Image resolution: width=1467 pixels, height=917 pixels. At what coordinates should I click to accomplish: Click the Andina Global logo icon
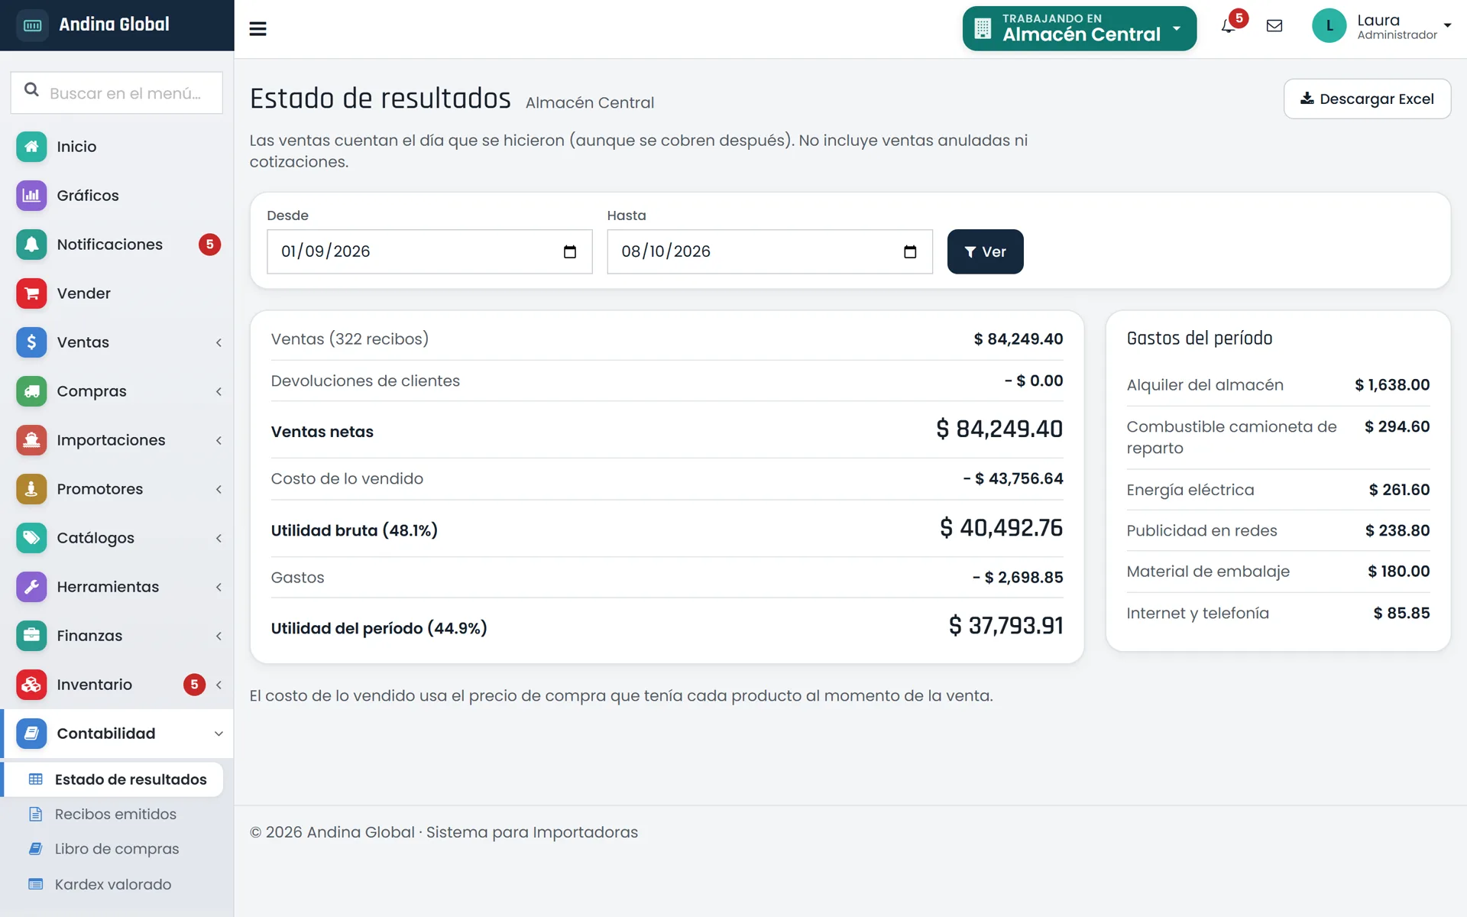coord(32,25)
